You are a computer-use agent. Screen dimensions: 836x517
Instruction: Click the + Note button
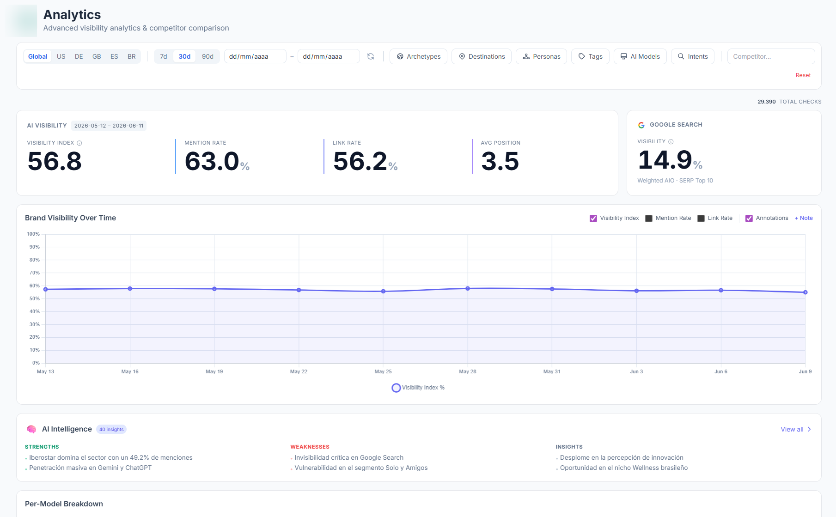[804, 218]
